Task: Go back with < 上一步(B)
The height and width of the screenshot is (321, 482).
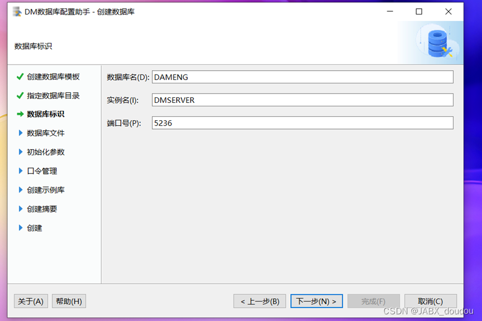Action: coord(260,302)
